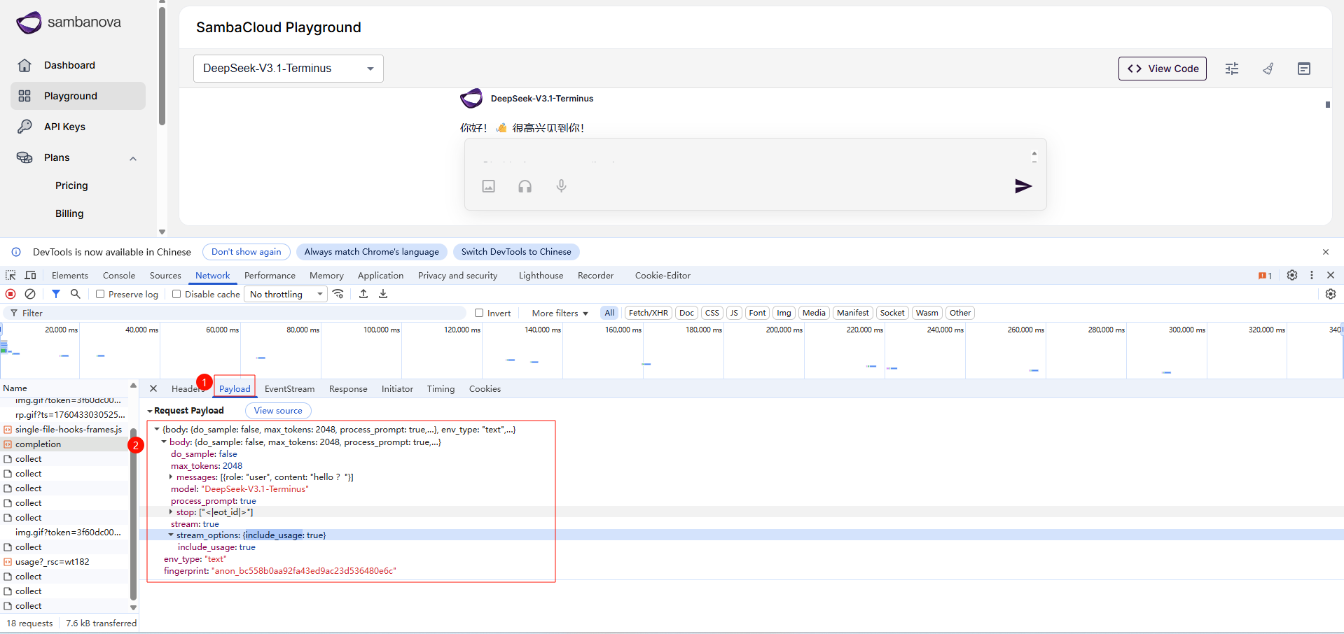The width and height of the screenshot is (1344, 634).
Task: Check the Disable cache checkbox
Action: 176,294
